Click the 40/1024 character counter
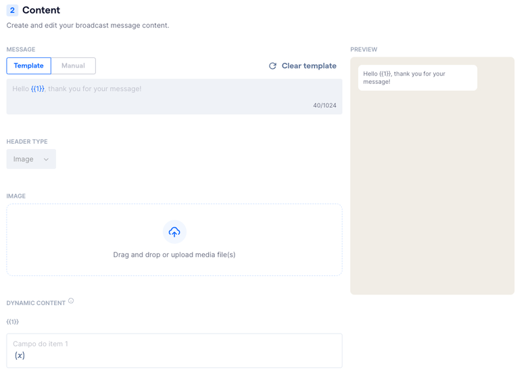 pyautogui.click(x=324, y=105)
